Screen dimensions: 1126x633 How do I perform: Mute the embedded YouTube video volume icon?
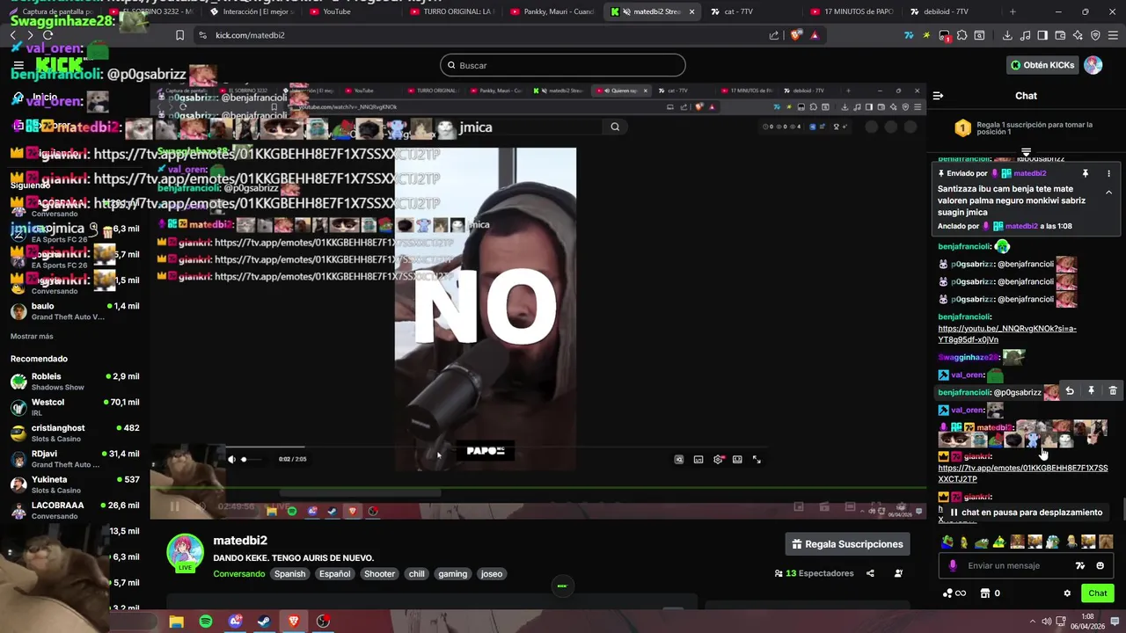pos(231,459)
